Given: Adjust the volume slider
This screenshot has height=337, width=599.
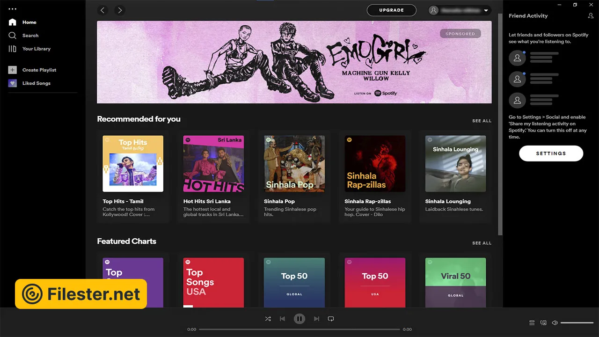Looking at the screenshot, I should (577, 322).
